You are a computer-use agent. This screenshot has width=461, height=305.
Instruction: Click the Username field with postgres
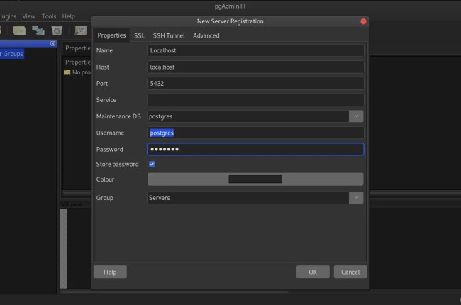click(x=255, y=133)
